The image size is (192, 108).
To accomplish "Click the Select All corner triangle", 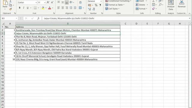I will [x=3, y=23].
